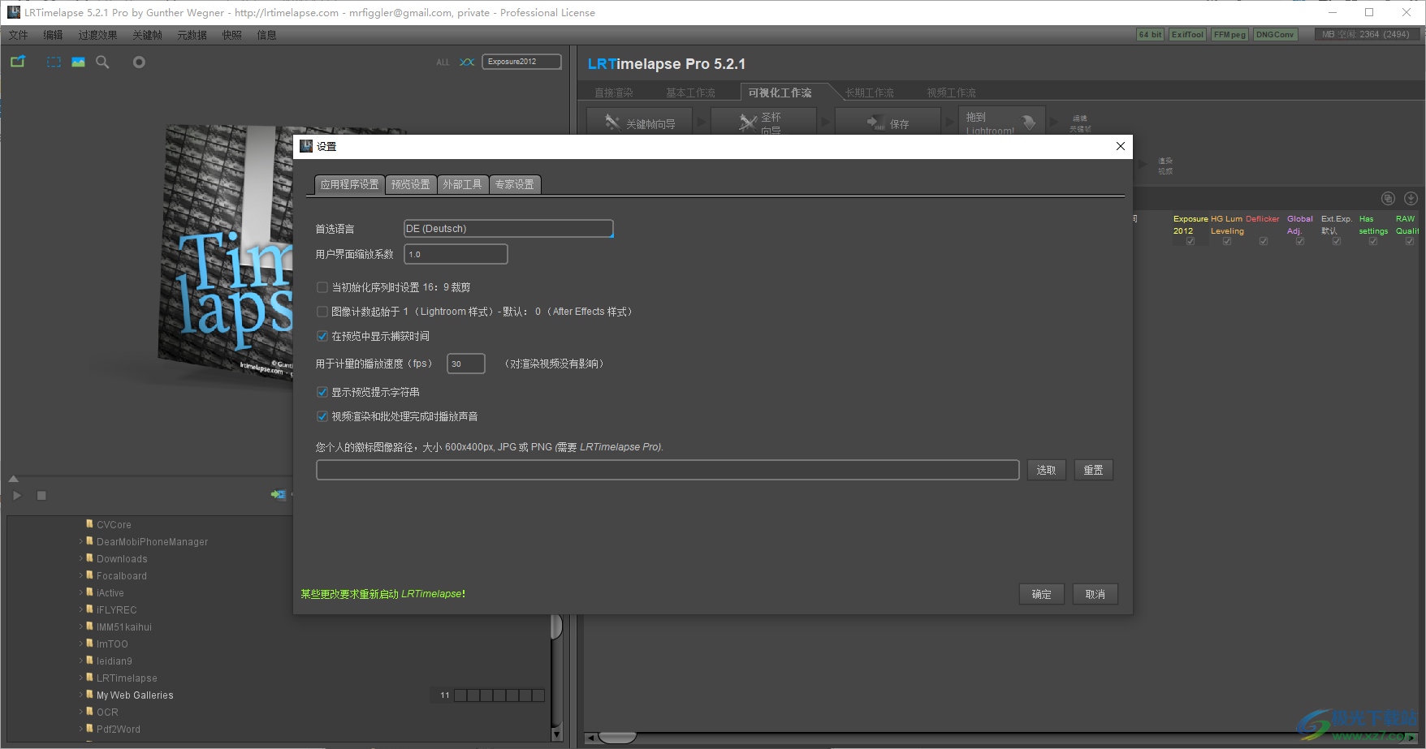This screenshot has height=749, width=1426.
Task: Click the export/share icon in preview toolbar
Action: point(18,62)
